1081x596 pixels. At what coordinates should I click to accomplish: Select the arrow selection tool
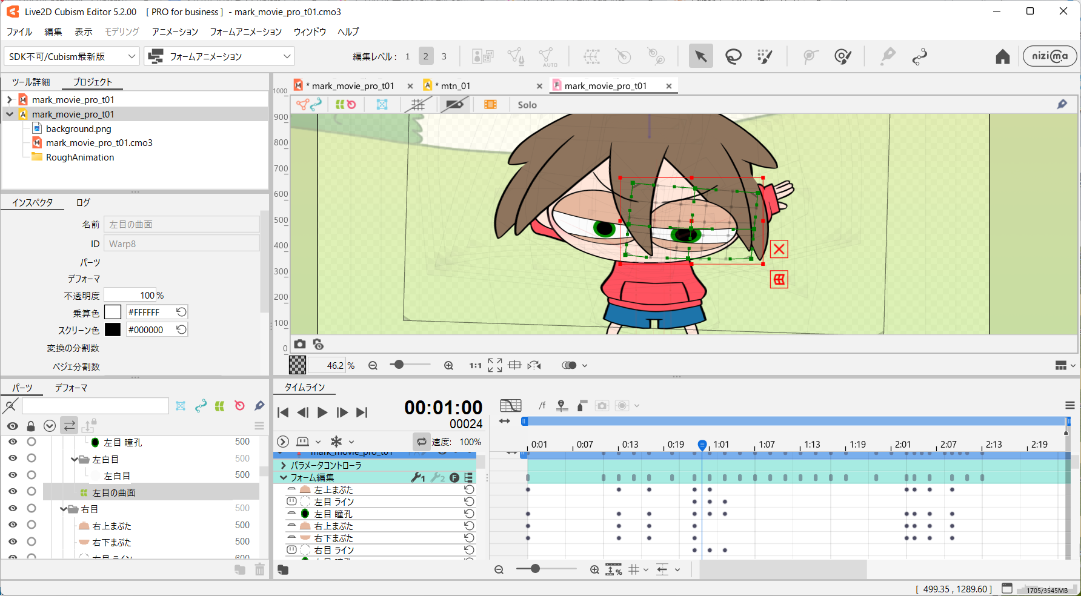[x=700, y=56]
